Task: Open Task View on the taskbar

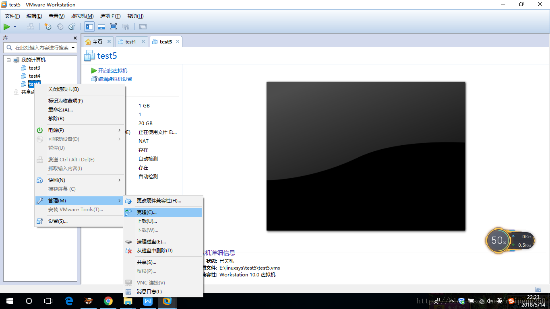Action: coord(48,301)
